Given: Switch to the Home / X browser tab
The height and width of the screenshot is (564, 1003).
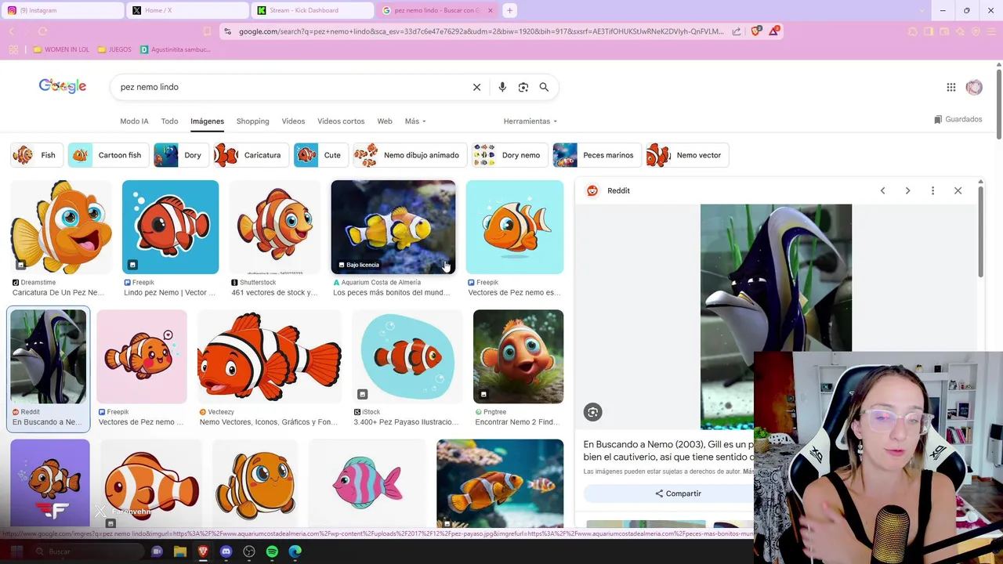Looking at the screenshot, I should pyautogui.click(x=188, y=10).
